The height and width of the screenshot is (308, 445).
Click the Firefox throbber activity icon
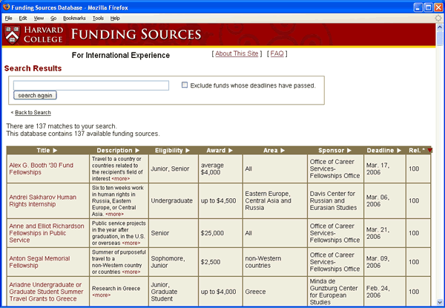tap(438, 18)
